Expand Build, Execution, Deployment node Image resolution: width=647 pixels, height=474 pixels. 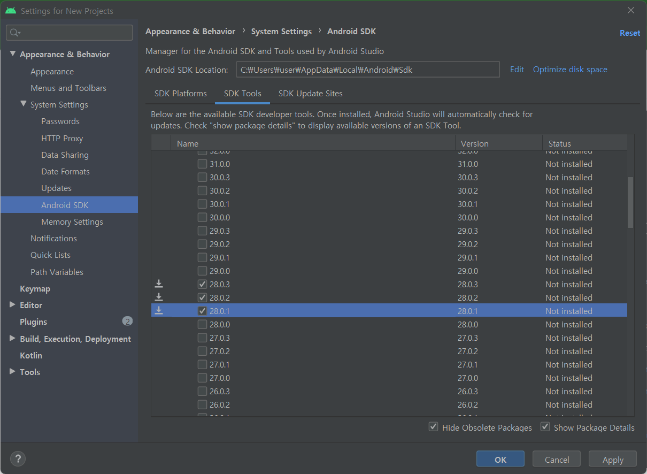point(12,339)
